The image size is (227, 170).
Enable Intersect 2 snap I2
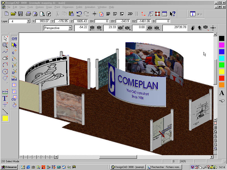[14, 72]
